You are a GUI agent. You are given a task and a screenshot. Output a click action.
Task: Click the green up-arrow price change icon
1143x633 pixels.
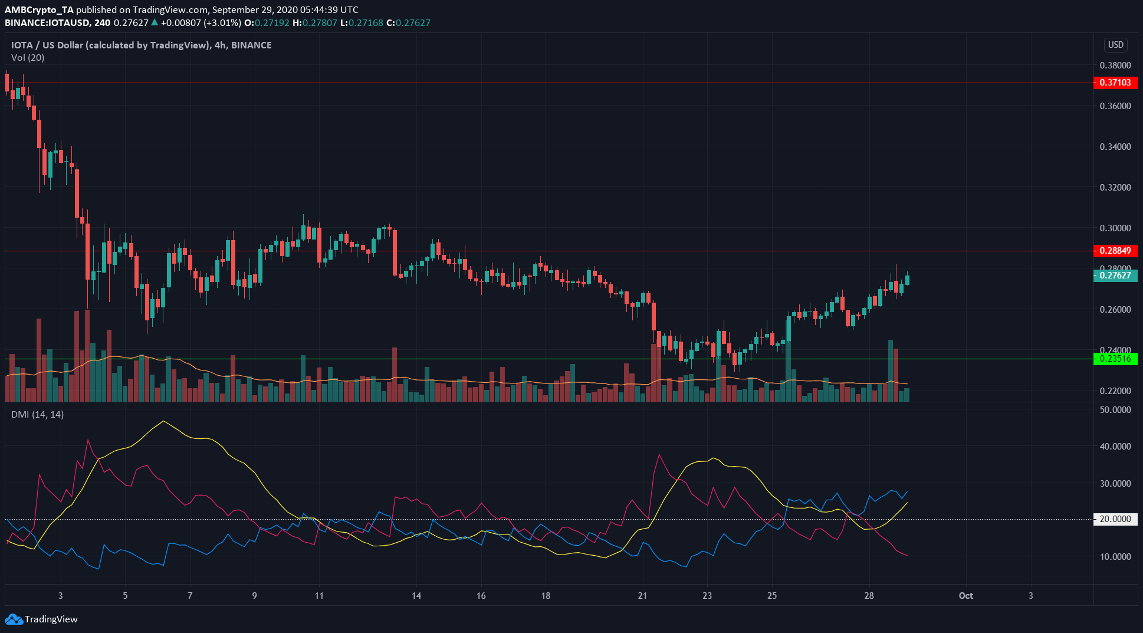click(x=155, y=22)
